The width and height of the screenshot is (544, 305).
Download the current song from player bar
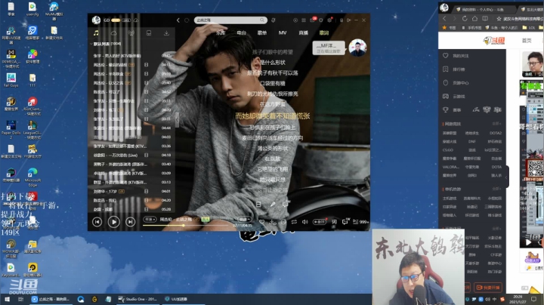click(x=273, y=222)
